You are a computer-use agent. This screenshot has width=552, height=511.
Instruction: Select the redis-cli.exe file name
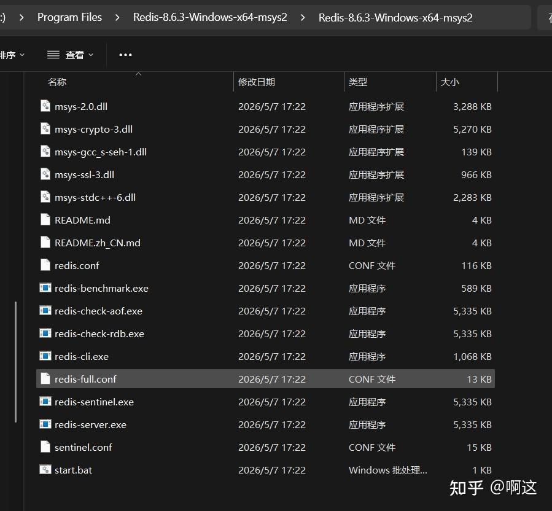point(82,356)
